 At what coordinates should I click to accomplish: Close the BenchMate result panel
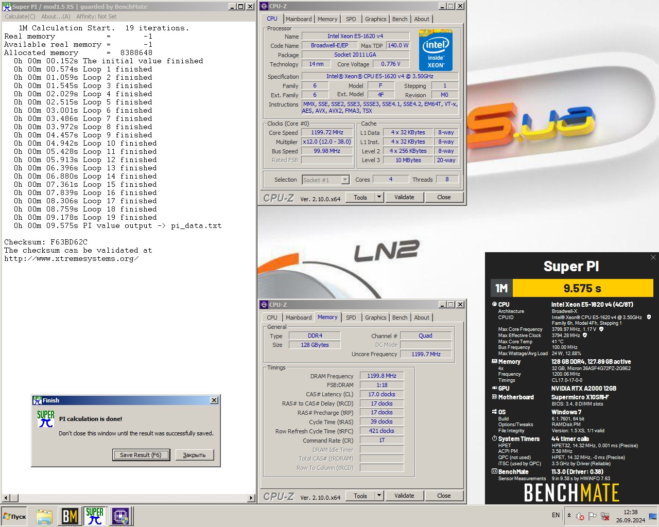(x=653, y=257)
